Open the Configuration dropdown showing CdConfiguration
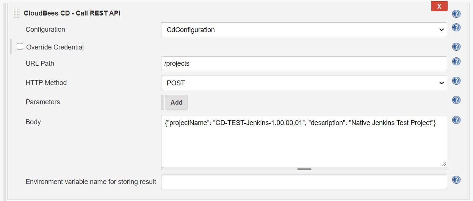Screen dimensions: 473x201 [304, 30]
